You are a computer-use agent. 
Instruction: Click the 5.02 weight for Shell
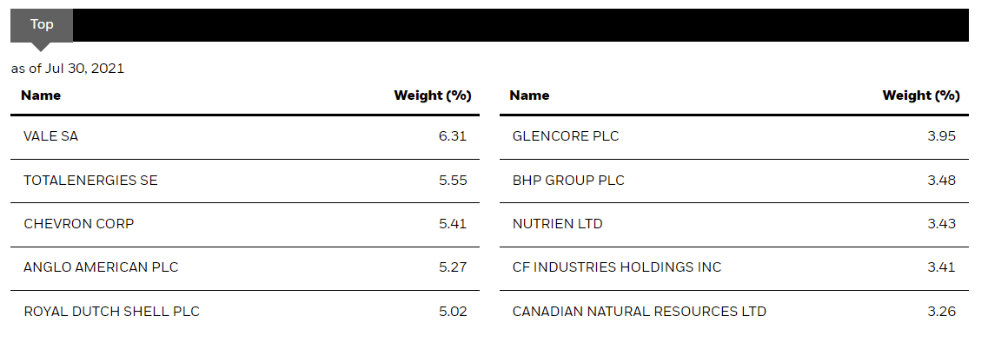[453, 311]
